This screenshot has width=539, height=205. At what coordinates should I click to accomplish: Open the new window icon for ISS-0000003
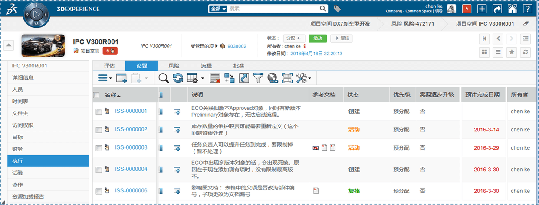[177, 148]
